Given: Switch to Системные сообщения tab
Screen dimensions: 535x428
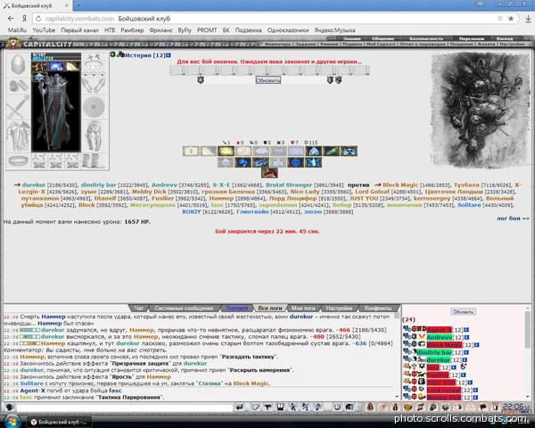Looking at the screenshot, I should [x=184, y=309].
